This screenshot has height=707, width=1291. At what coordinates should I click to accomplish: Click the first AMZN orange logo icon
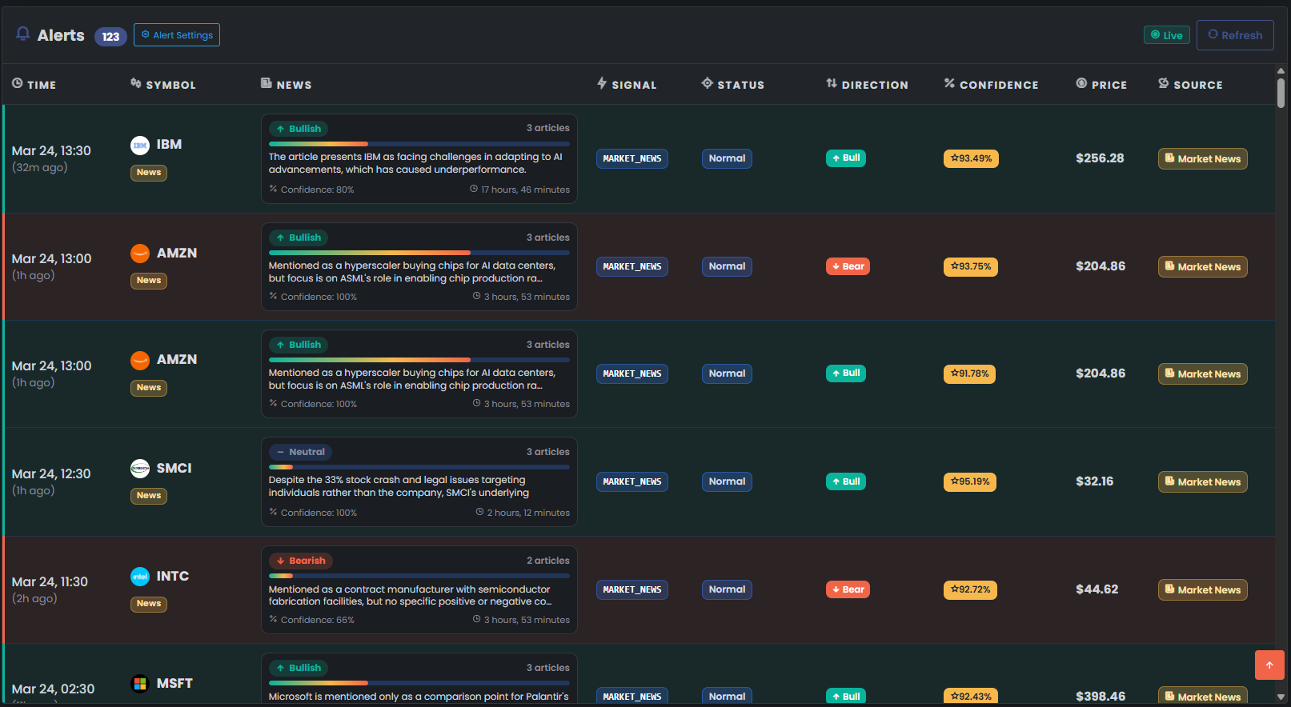[140, 254]
